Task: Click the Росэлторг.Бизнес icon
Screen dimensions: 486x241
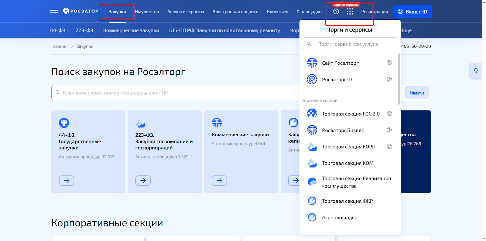Action: click(312, 130)
